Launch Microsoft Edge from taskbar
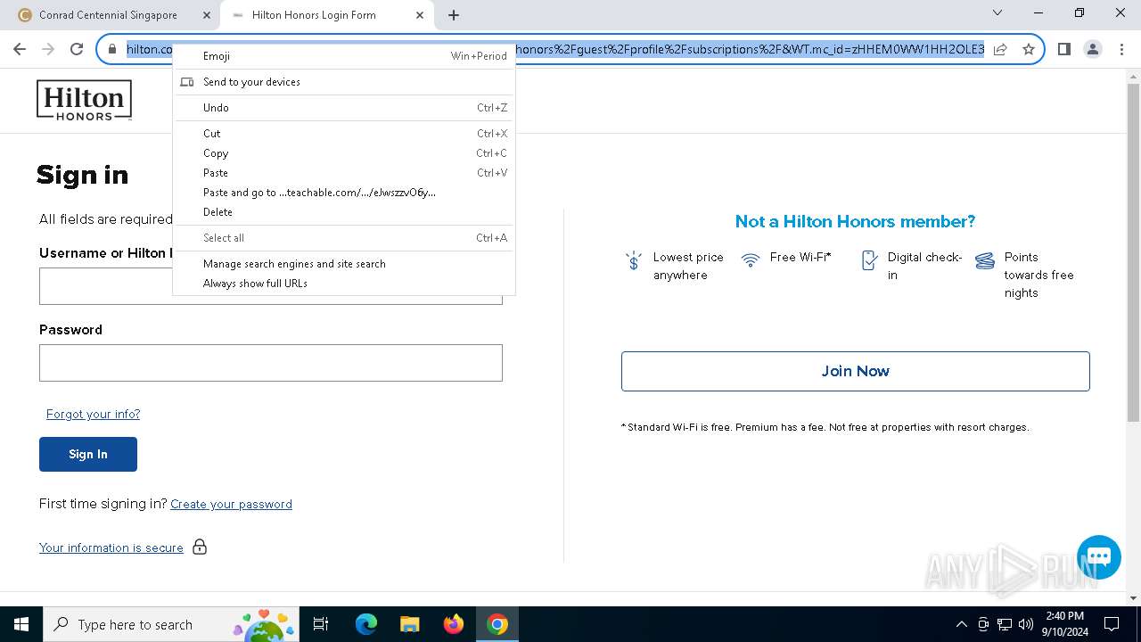This screenshot has height=642, width=1141. [x=366, y=624]
